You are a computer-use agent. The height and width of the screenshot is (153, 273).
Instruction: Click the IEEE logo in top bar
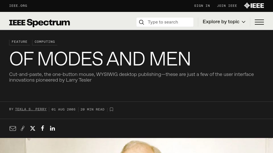(254, 6)
